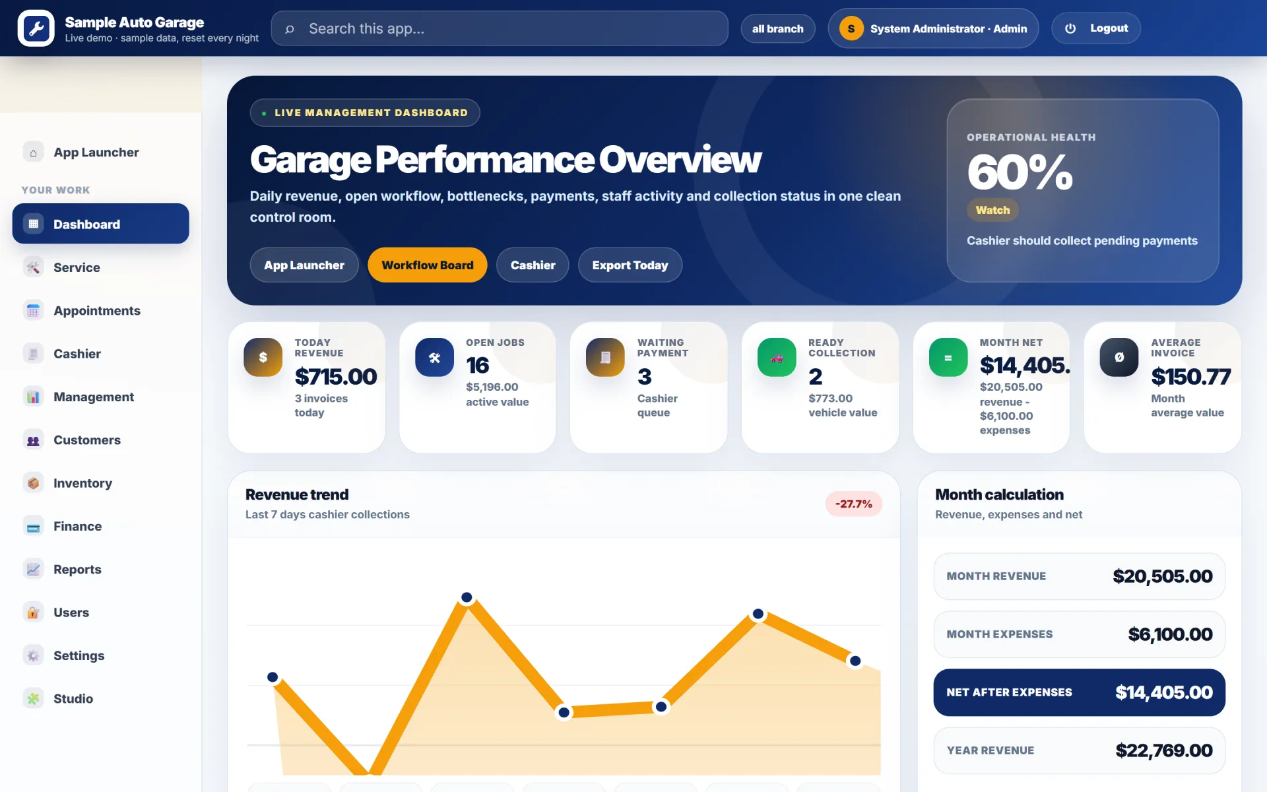The height and width of the screenshot is (792, 1267).
Task: Click the Customers people icon in sidebar
Action: (x=33, y=440)
